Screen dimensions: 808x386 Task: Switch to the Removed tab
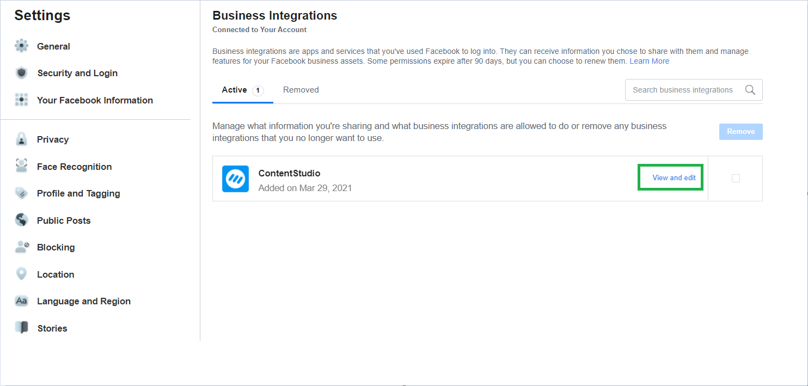tap(301, 90)
